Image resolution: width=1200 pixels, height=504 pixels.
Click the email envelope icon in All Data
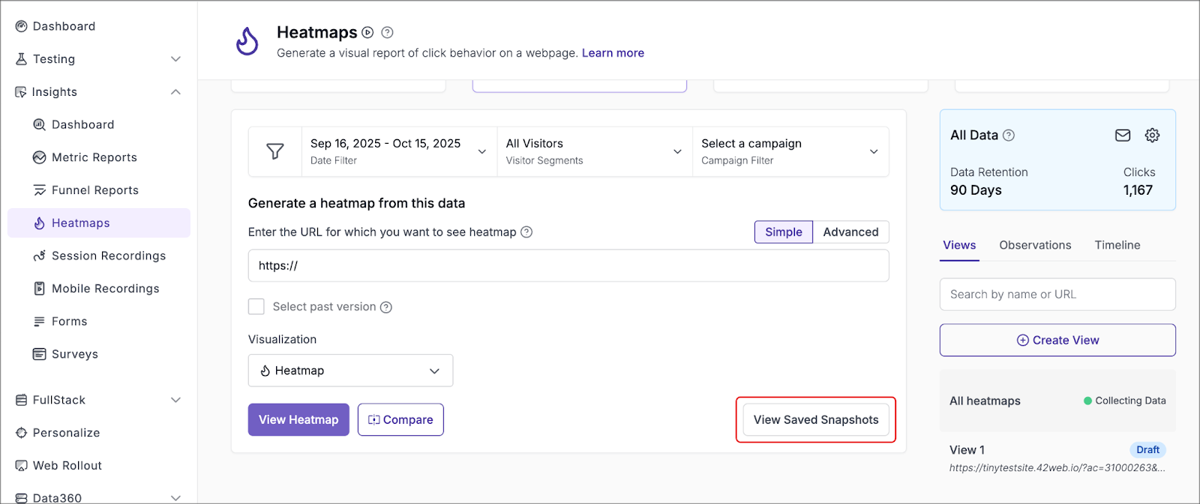[1122, 136]
